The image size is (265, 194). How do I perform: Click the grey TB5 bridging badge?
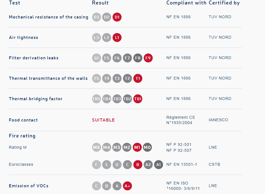coord(96,99)
